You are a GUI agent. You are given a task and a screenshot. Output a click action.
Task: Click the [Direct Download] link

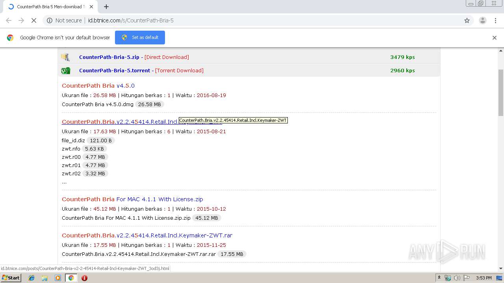click(x=167, y=57)
